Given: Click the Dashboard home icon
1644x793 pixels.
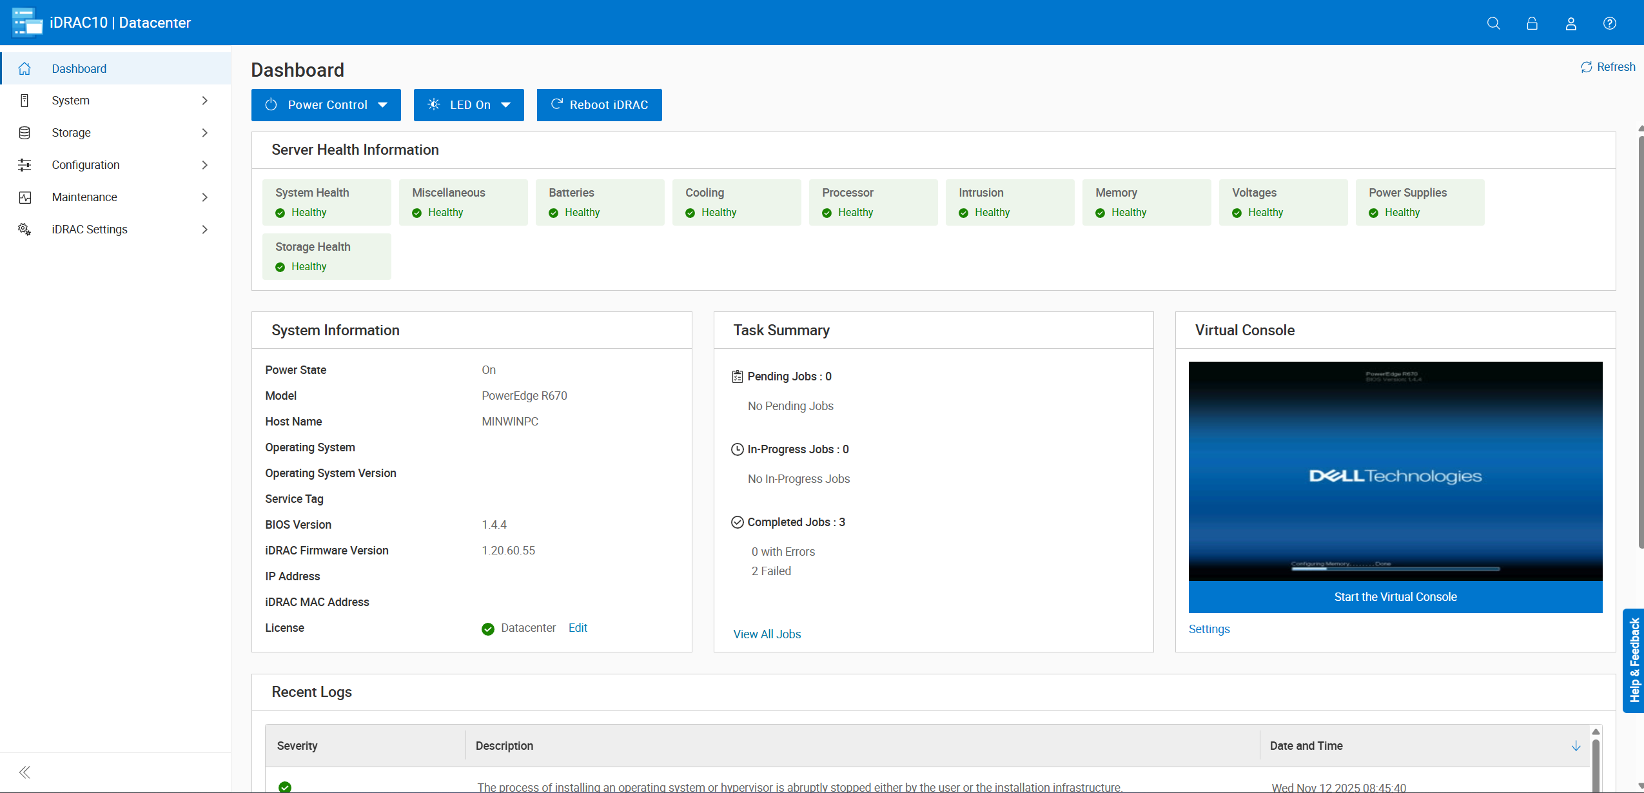Looking at the screenshot, I should 24,68.
